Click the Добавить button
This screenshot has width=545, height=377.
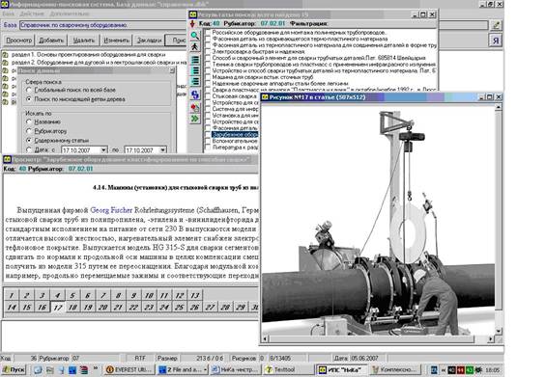click(x=51, y=40)
